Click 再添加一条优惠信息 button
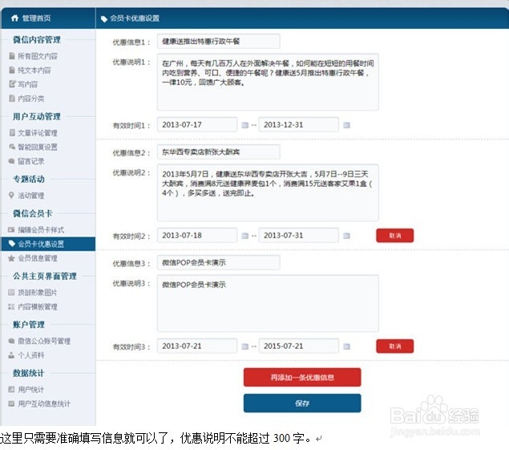509x450 pixels. tap(302, 377)
